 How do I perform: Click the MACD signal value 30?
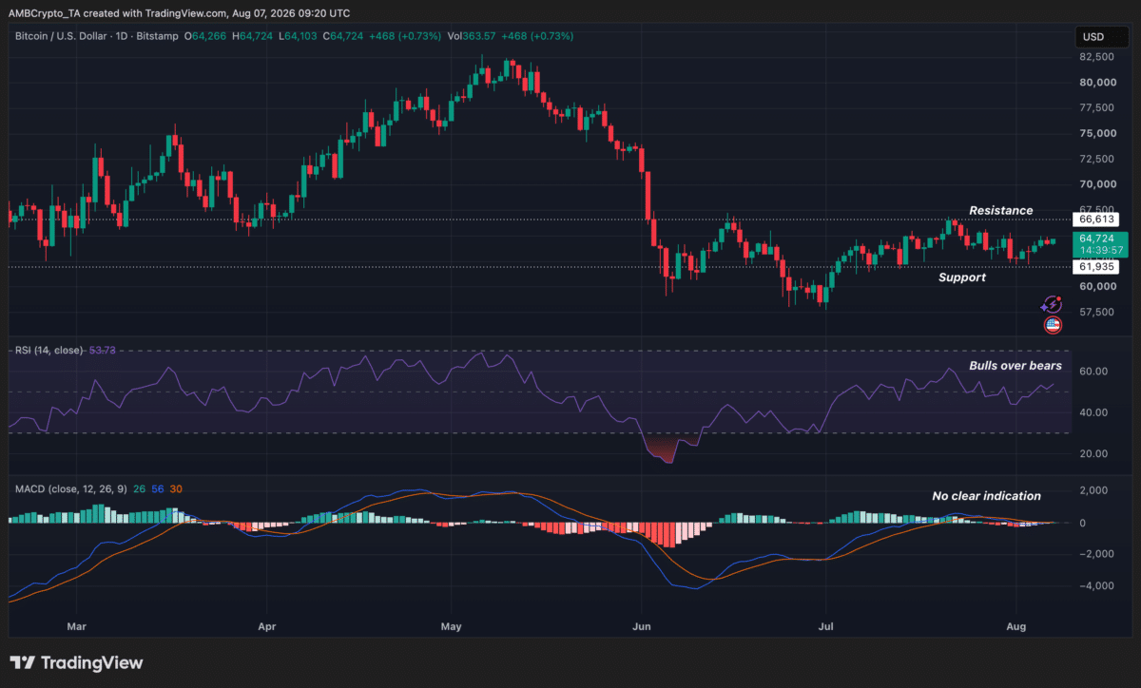click(177, 488)
